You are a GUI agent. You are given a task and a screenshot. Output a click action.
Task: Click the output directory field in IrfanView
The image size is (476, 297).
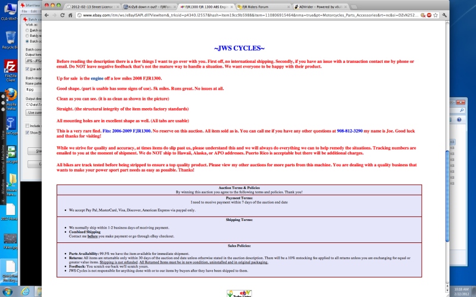click(x=33, y=105)
